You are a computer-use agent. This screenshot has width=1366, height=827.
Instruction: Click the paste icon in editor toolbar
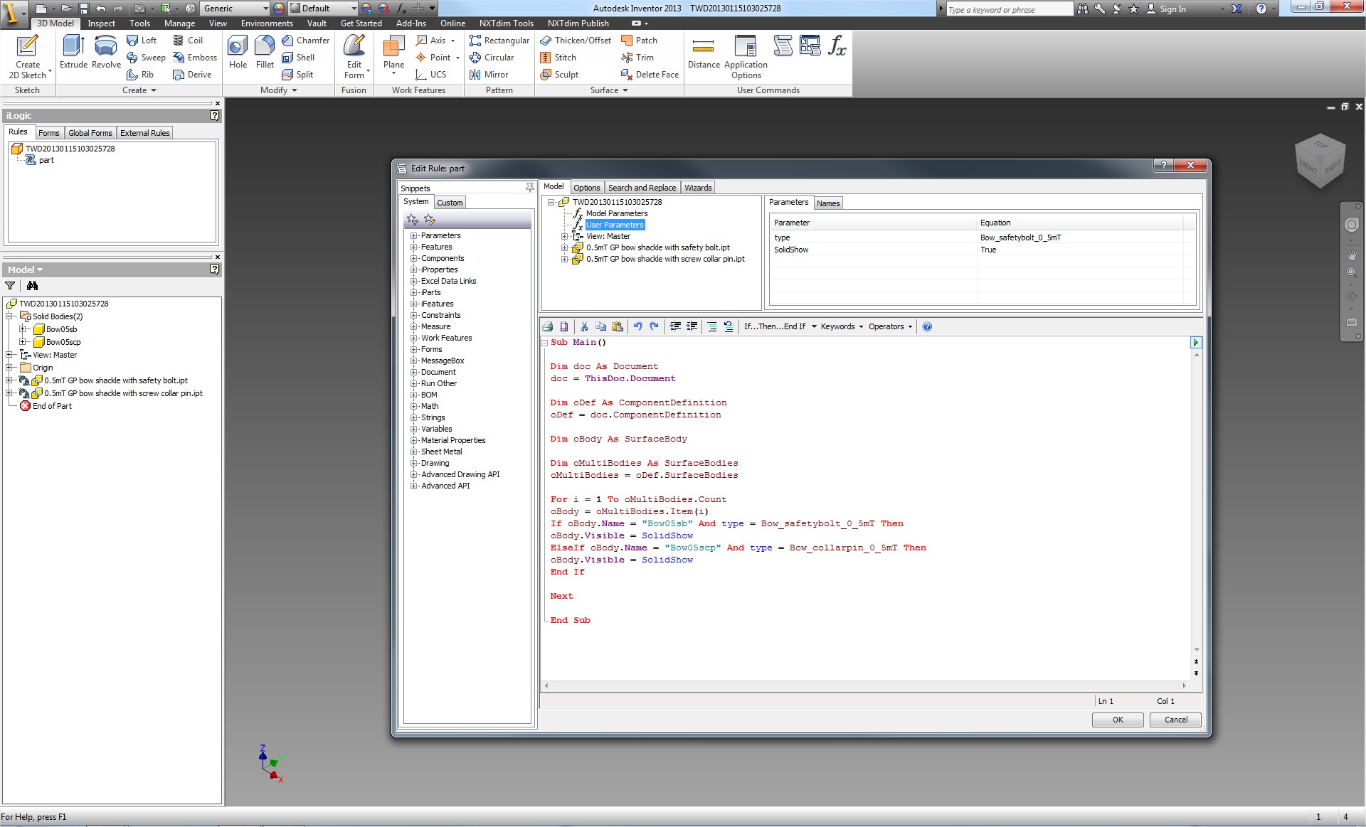tap(618, 326)
